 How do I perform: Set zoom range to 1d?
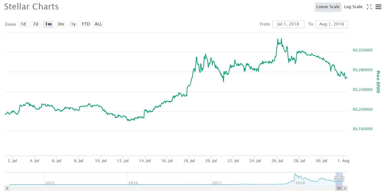23,24
